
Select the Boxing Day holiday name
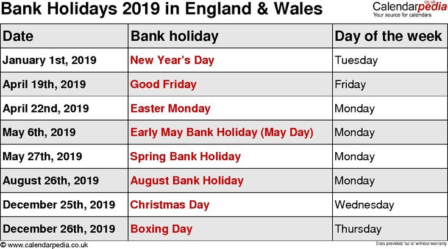[x=161, y=230]
